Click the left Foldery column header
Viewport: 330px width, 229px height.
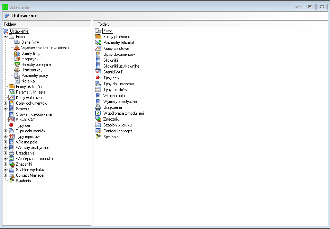[x=47, y=24]
